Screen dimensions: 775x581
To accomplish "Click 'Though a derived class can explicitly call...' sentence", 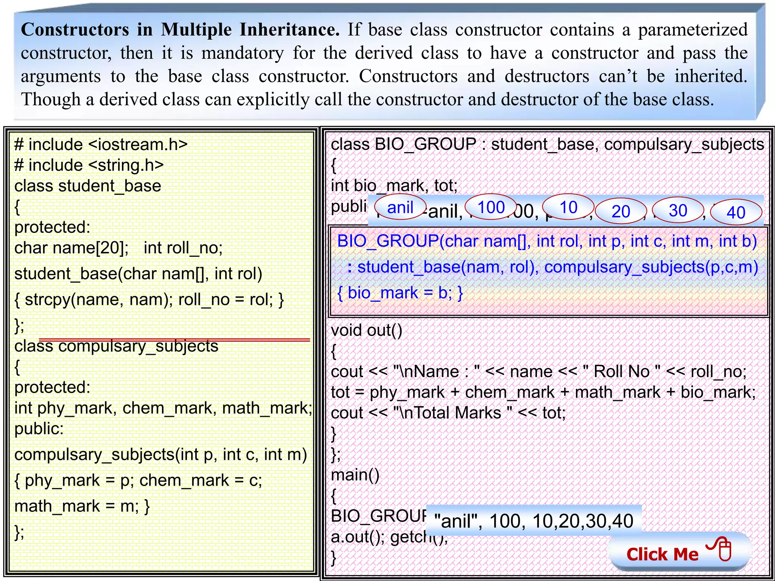I will 367,99.
